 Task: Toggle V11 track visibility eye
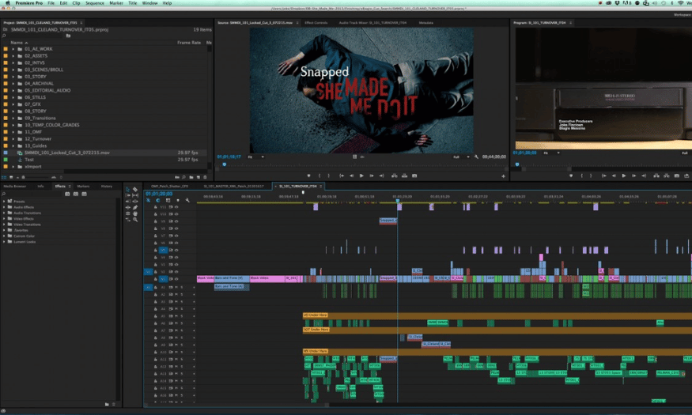[x=176, y=207]
